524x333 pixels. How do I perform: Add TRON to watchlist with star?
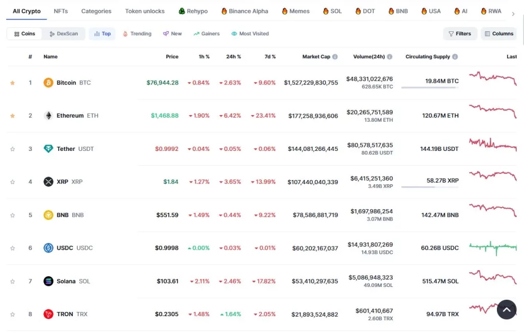(x=12, y=315)
